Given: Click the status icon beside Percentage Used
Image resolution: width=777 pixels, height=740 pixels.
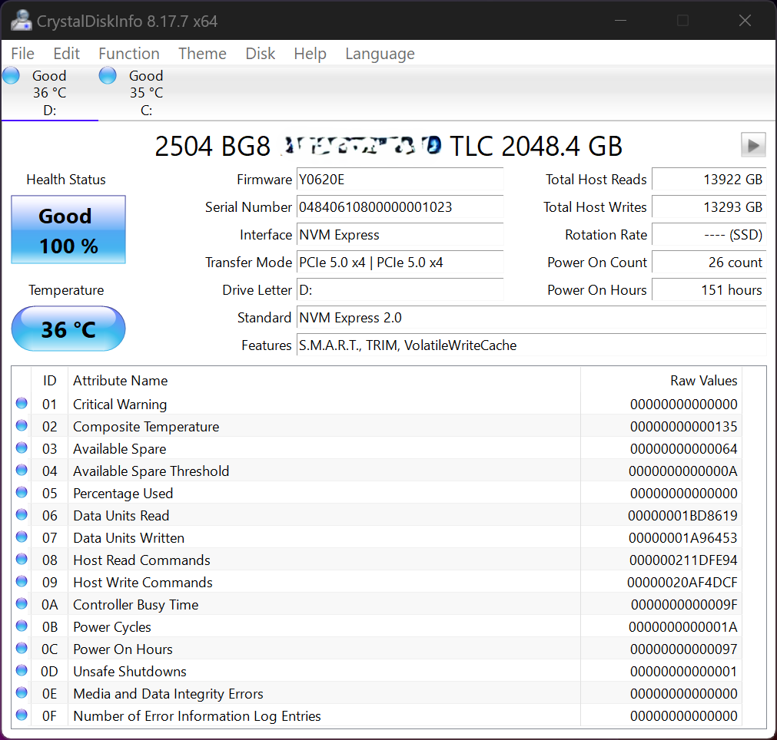Looking at the screenshot, I should [22, 493].
